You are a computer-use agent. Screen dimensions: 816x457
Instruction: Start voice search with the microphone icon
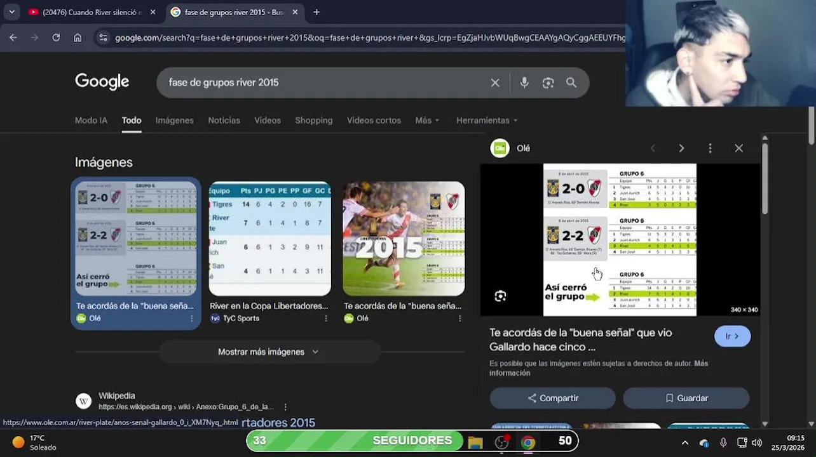(524, 83)
